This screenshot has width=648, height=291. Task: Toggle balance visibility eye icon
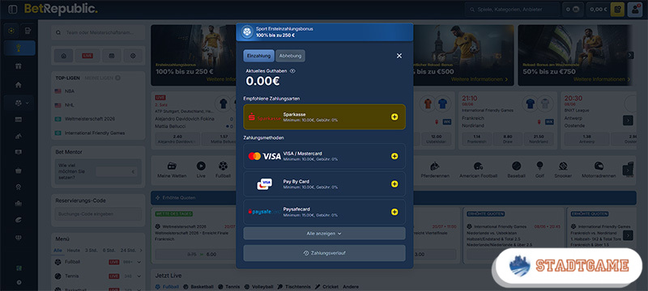292,71
